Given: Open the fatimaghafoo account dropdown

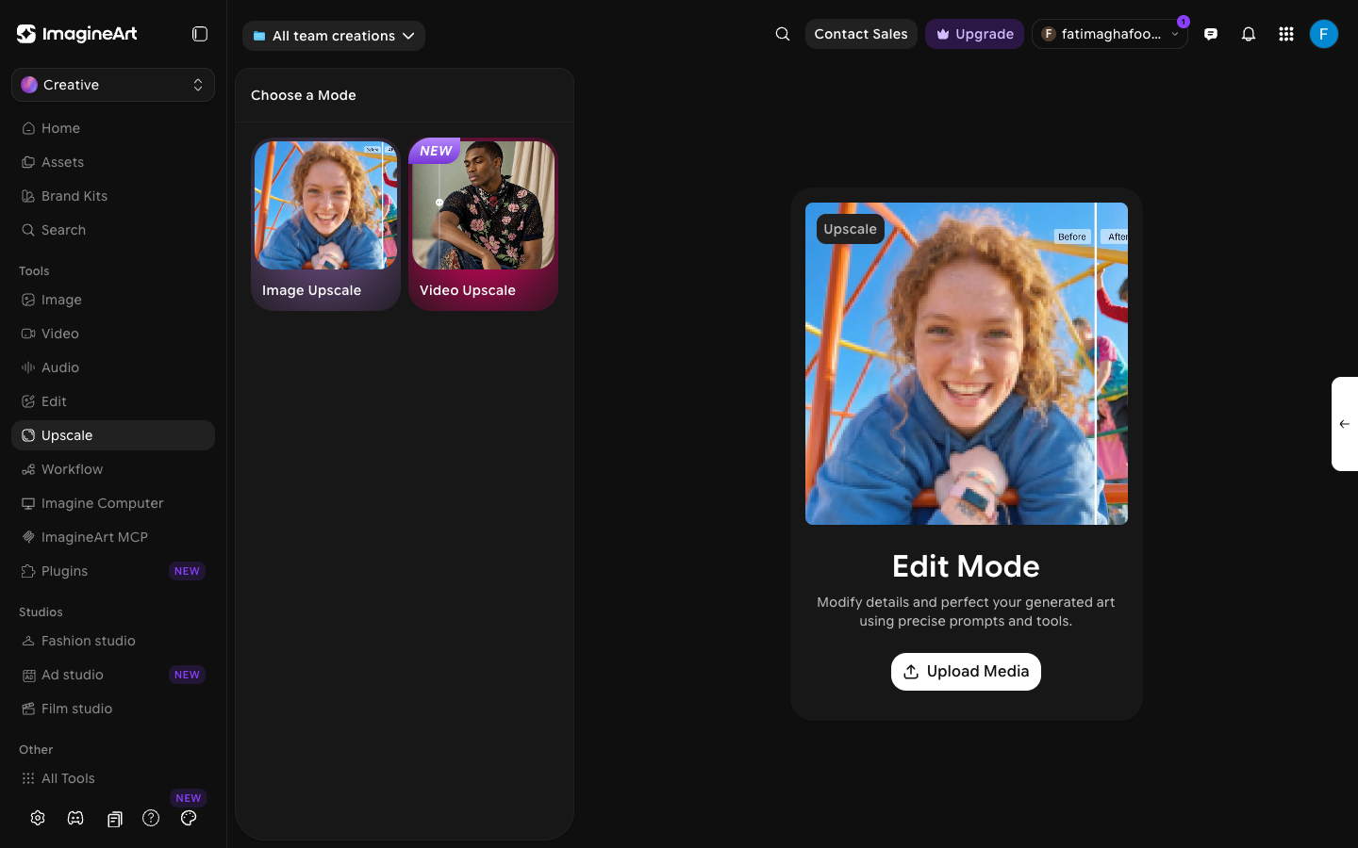Looking at the screenshot, I should 1110,34.
